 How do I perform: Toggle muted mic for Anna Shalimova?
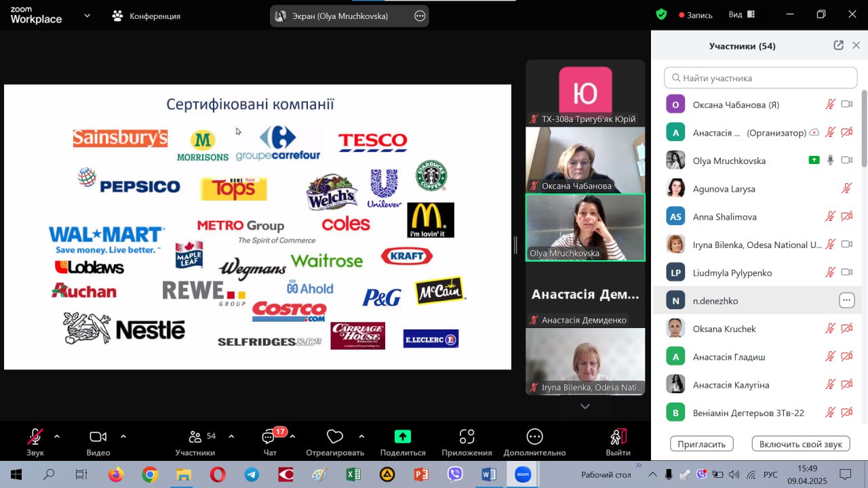coord(830,217)
